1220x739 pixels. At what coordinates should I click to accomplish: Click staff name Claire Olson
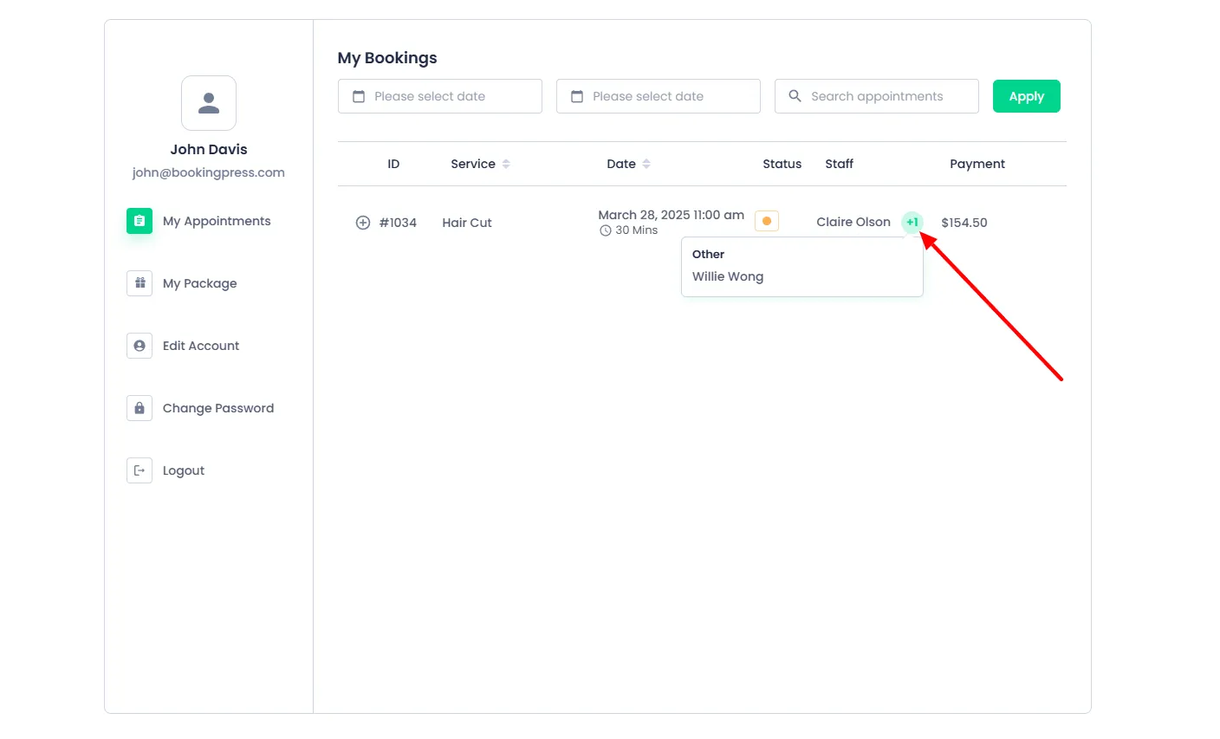click(x=853, y=222)
